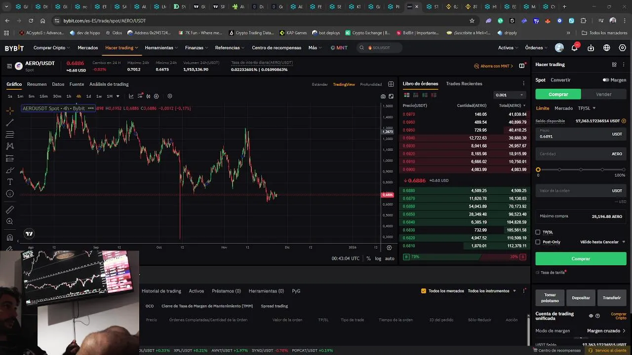Open chart indicators button
This screenshot has width=632, height=355.
(131, 96)
